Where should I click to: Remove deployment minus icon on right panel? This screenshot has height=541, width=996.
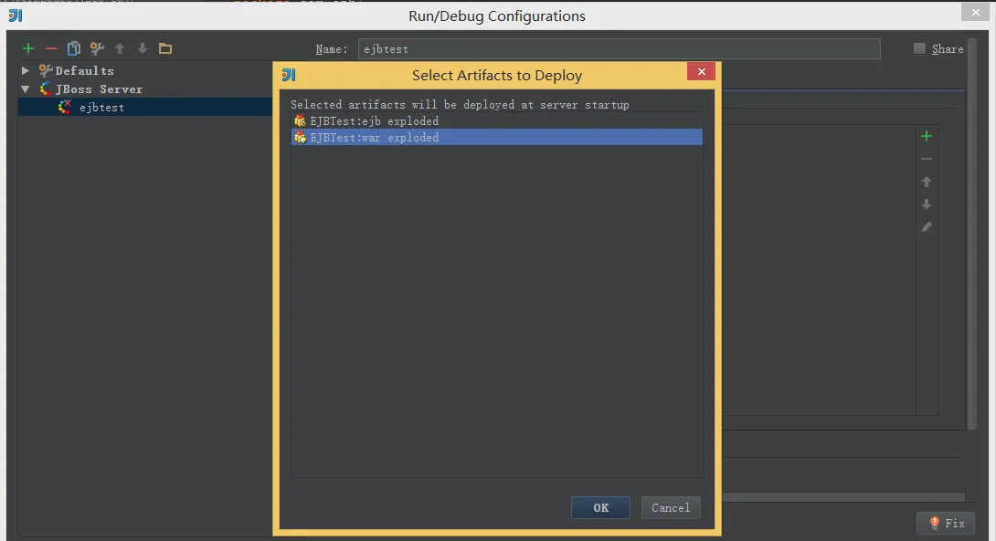pyautogui.click(x=927, y=159)
